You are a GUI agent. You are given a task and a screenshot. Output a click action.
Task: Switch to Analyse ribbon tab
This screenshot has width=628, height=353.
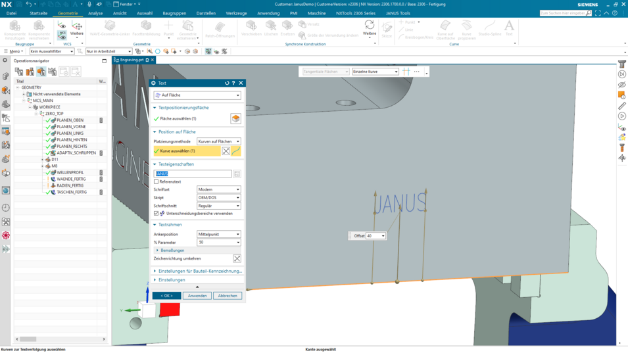pyautogui.click(x=95, y=13)
